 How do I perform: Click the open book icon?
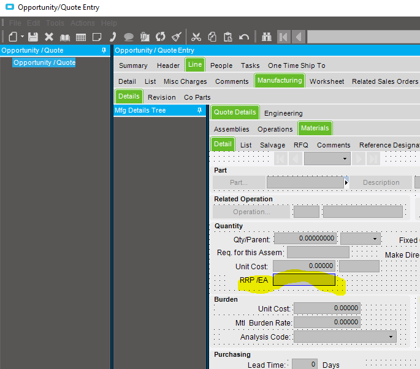pyautogui.click(x=64, y=37)
